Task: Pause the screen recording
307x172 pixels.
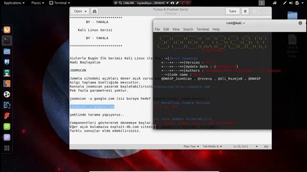Action: [x=182, y=3]
